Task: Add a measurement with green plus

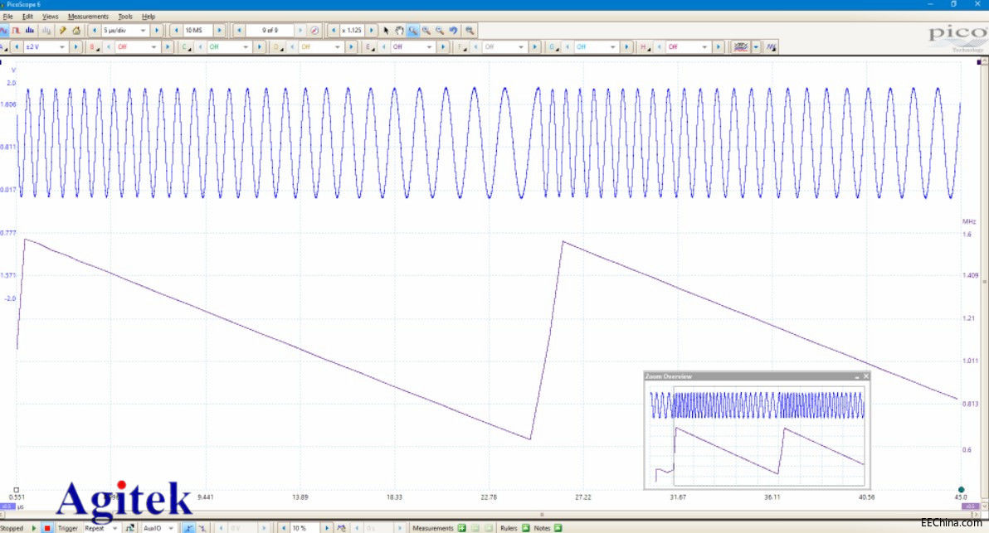Action: tap(461, 528)
